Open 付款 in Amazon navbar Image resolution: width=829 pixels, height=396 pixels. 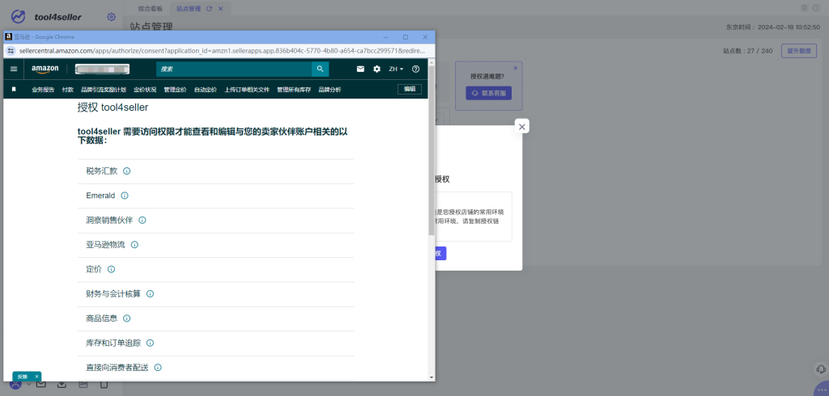point(68,90)
